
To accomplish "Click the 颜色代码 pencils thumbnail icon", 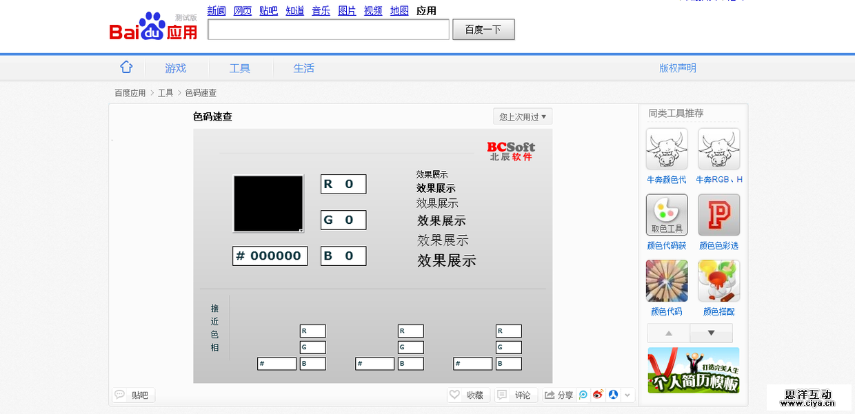I will 666,280.
